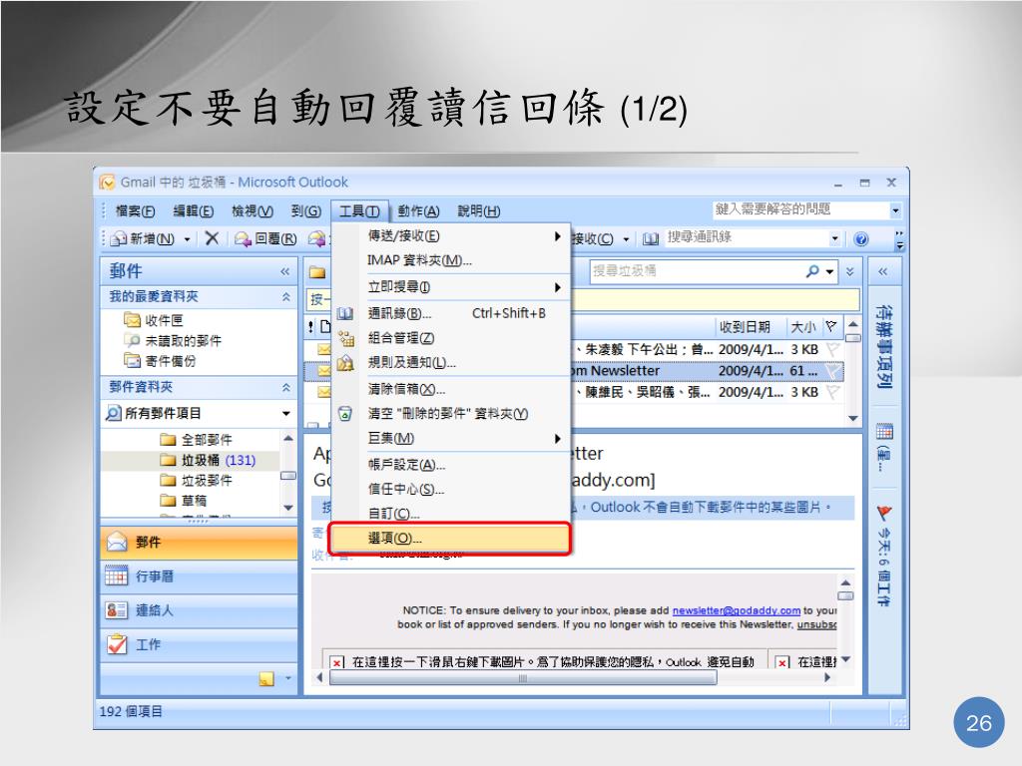The image size is (1022, 766).
Task: Select the 寄件備份 folder
Action: [x=161, y=361]
